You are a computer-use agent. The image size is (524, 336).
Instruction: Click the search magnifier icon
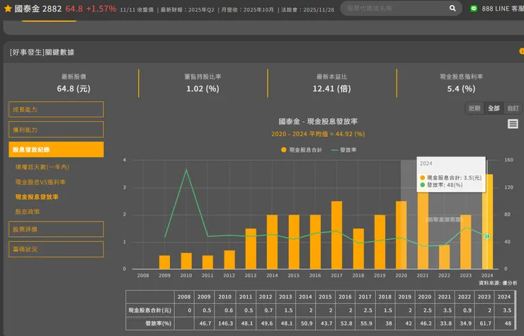click(452, 8)
